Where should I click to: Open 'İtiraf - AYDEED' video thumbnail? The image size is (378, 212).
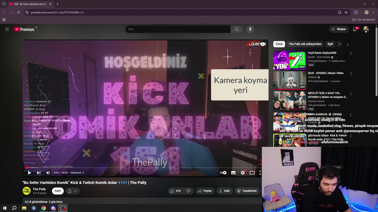pyautogui.click(x=290, y=80)
